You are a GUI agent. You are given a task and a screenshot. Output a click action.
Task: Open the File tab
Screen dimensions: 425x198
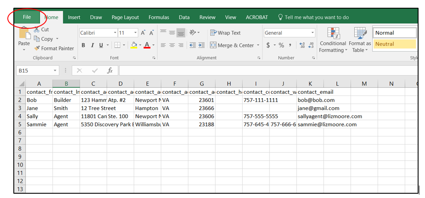tap(27, 17)
